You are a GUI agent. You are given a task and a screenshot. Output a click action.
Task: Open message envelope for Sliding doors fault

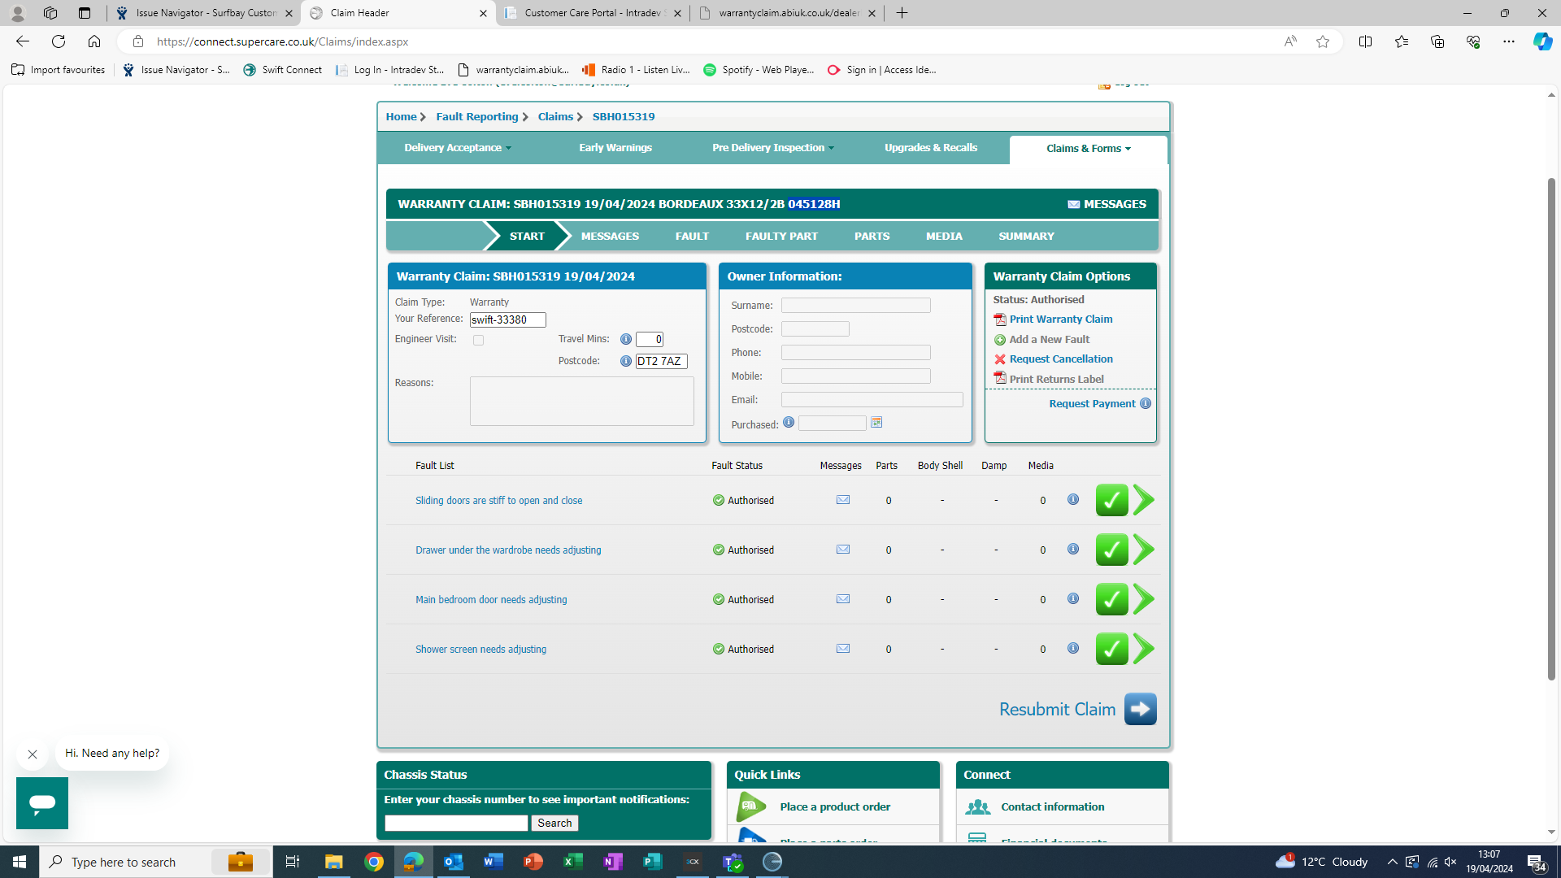click(843, 500)
